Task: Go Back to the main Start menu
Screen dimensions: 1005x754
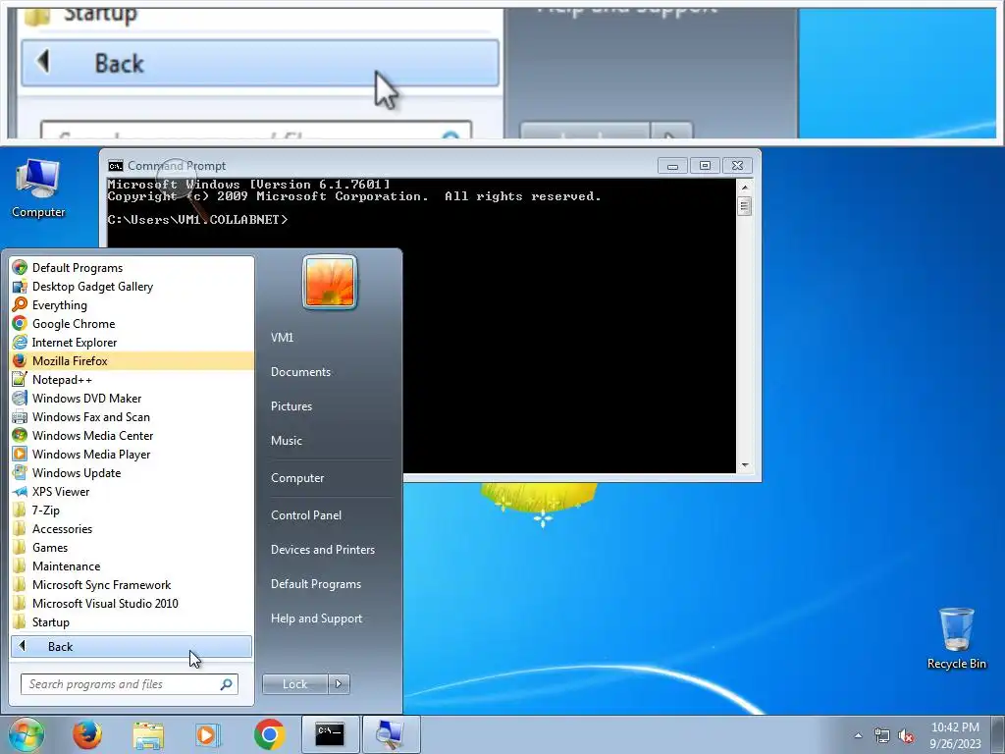Action: (132, 646)
